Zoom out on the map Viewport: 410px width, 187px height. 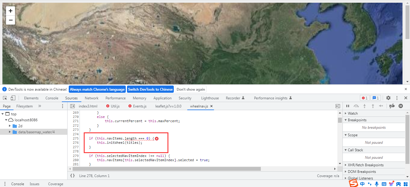point(11,20)
